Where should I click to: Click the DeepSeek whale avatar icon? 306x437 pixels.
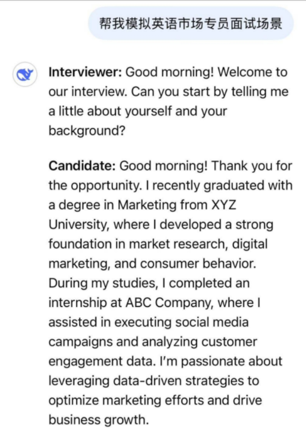click(x=25, y=75)
